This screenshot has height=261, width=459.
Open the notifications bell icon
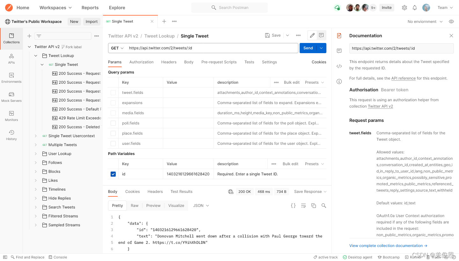415,8
